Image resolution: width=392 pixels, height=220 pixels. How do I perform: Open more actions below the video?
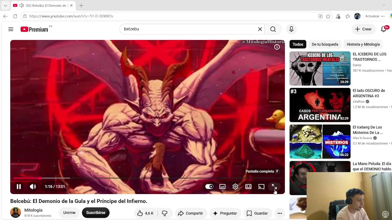coord(280,213)
